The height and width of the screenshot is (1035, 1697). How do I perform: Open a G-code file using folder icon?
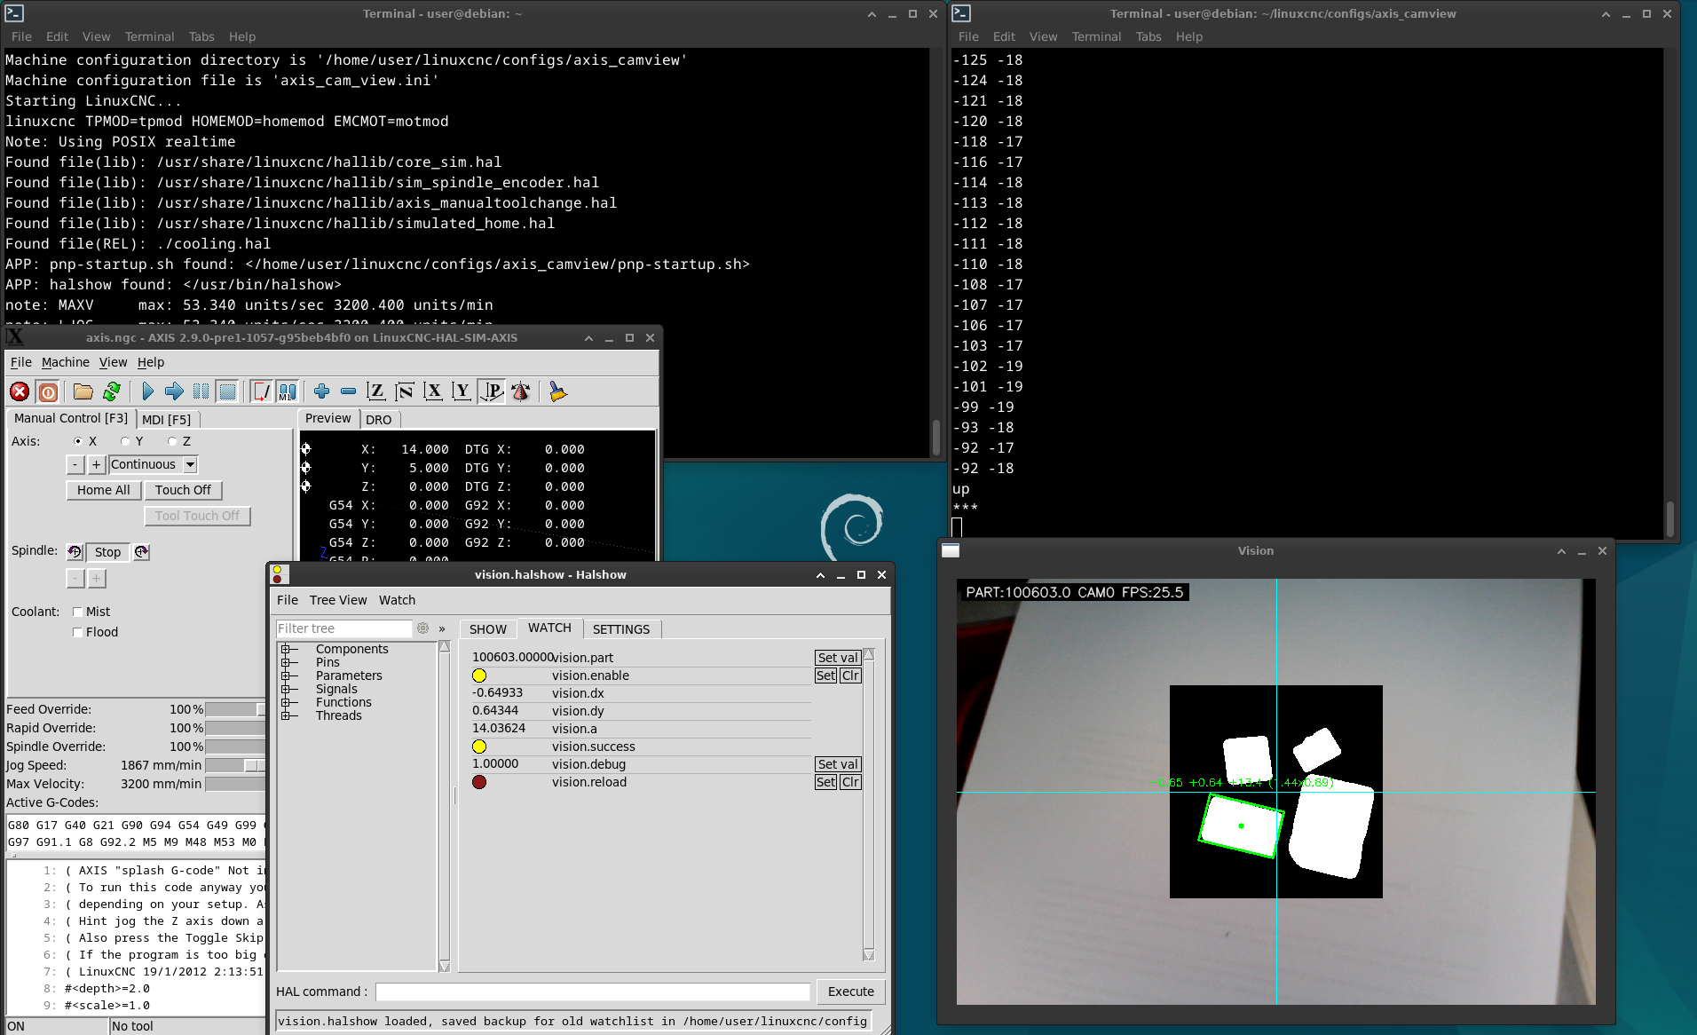[x=83, y=391]
